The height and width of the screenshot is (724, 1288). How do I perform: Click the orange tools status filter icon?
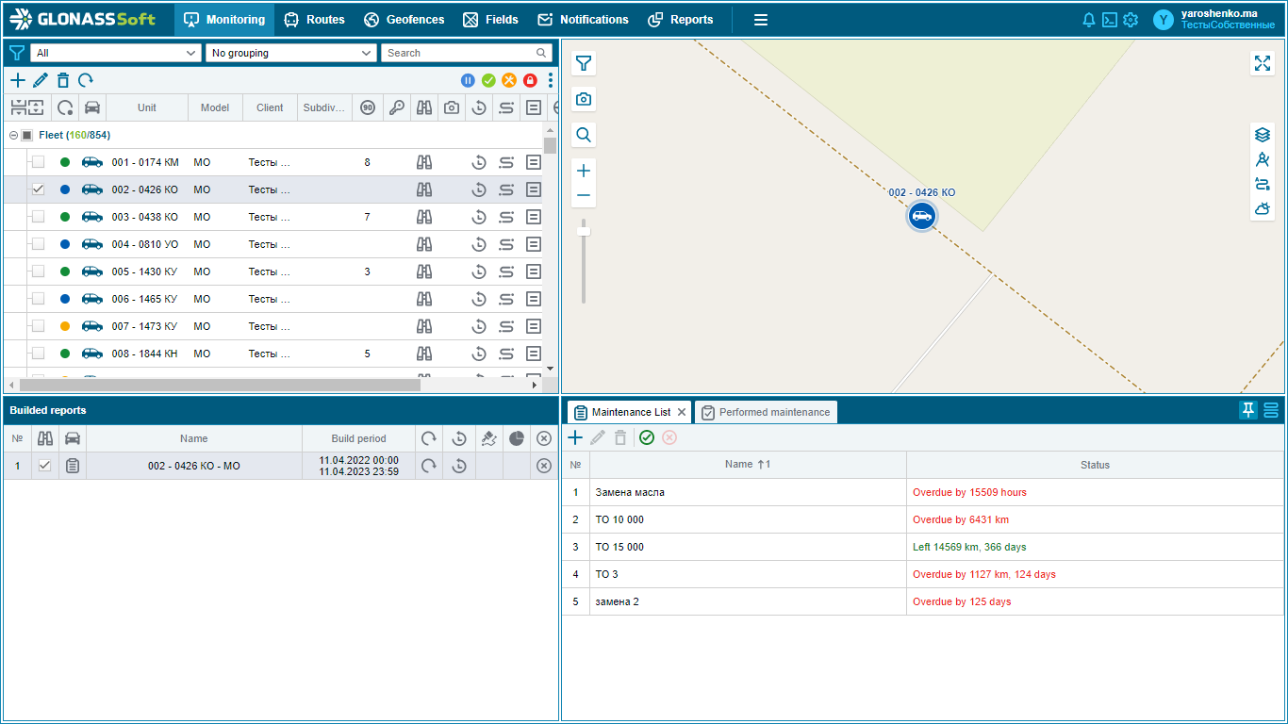509,80
